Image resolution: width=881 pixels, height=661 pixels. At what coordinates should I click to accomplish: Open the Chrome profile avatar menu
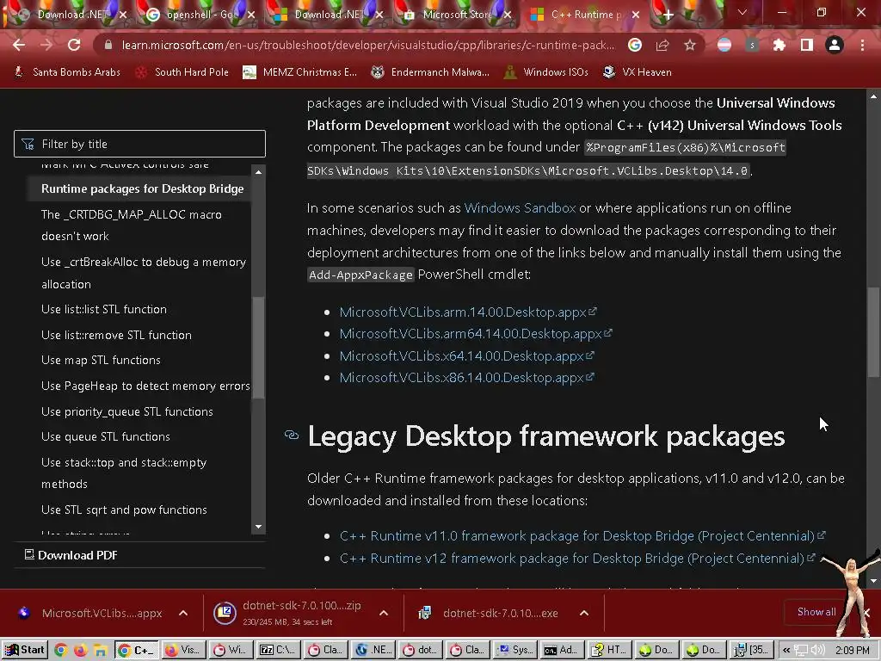(x=835, y=45)
